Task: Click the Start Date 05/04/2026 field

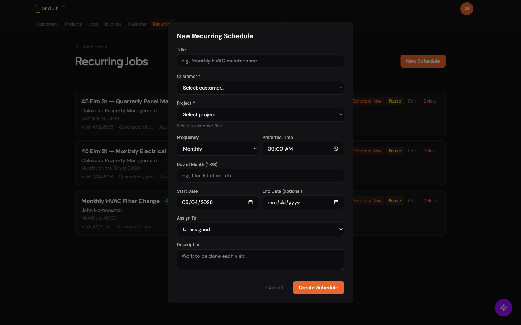Action: [x=217, y=202]
